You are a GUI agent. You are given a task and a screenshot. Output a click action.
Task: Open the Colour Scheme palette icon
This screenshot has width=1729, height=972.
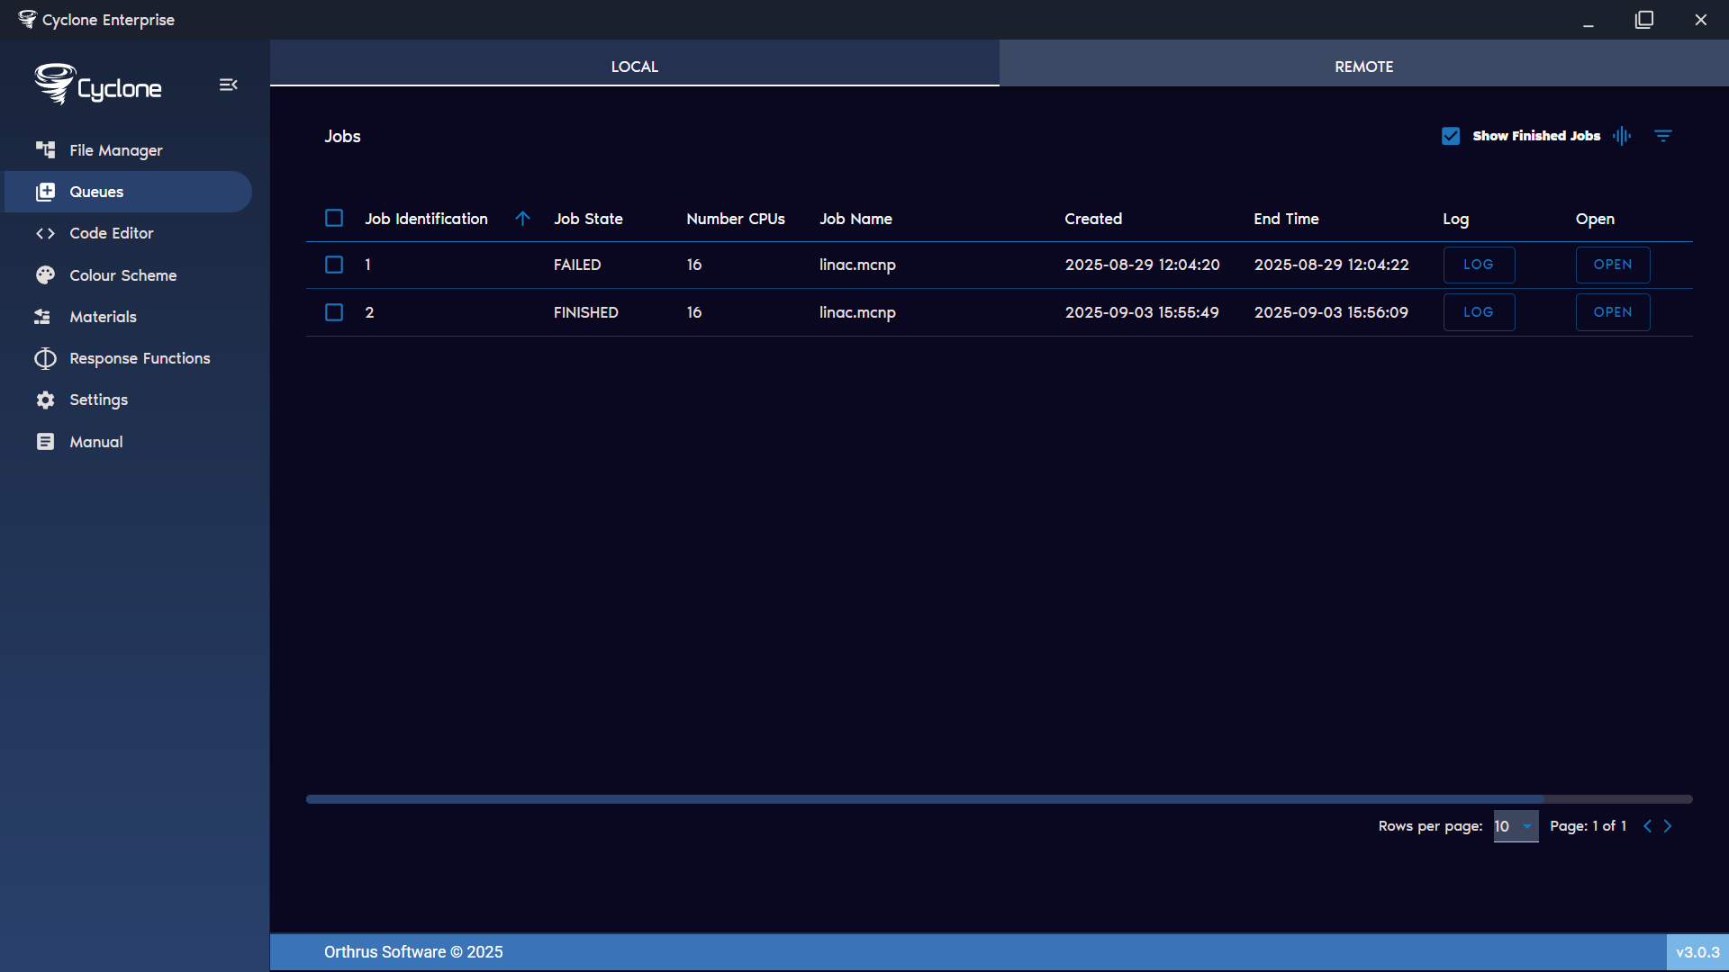pos(45,275)
